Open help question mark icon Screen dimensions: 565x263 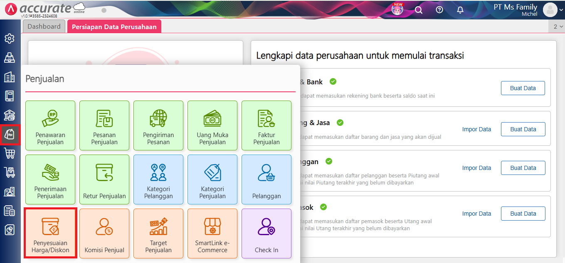pyautogui.click(x=439, y=10)
